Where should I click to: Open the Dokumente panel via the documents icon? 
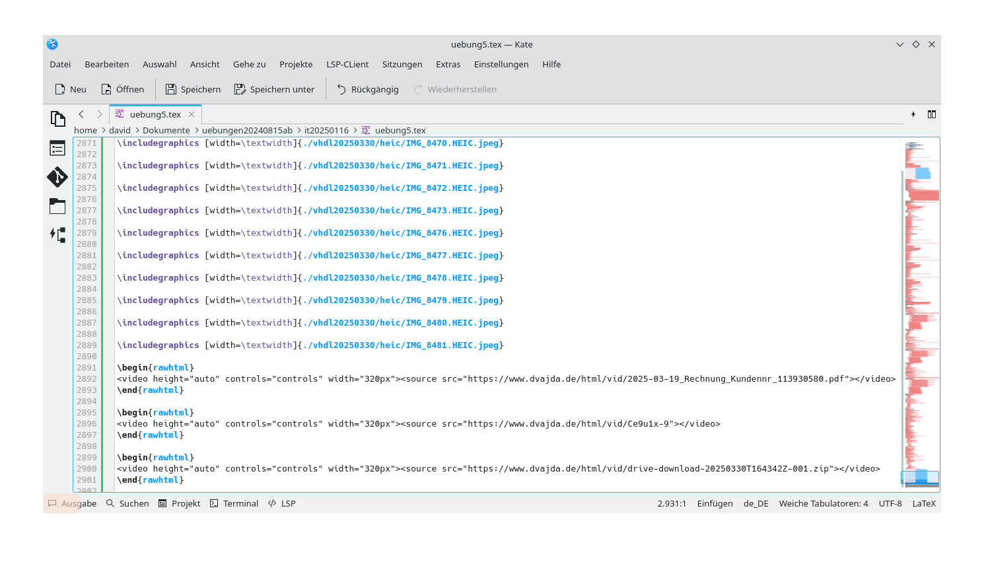click(x=57, y=118)
